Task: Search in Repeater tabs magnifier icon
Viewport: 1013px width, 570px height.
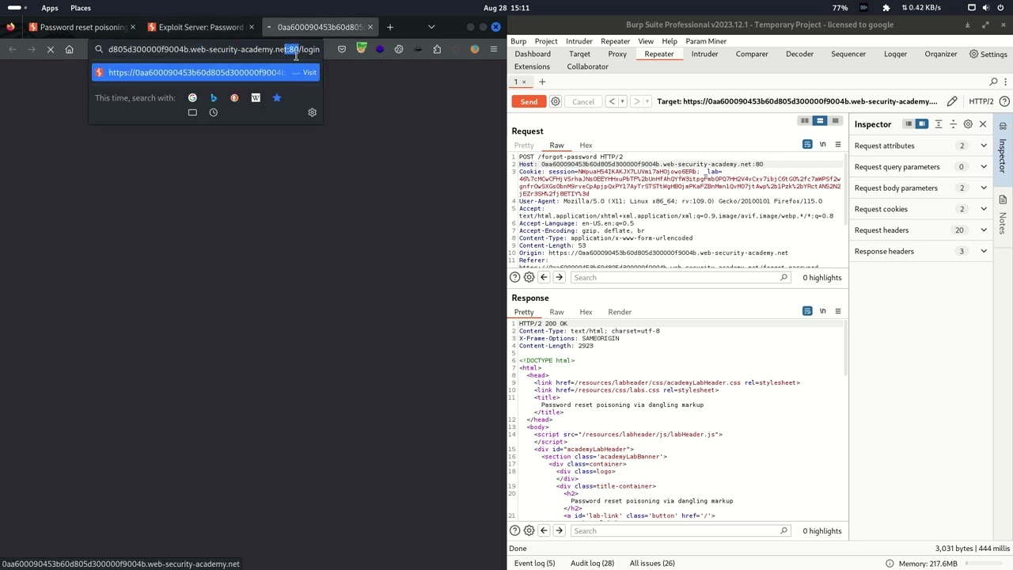Action: pos(994,82)
